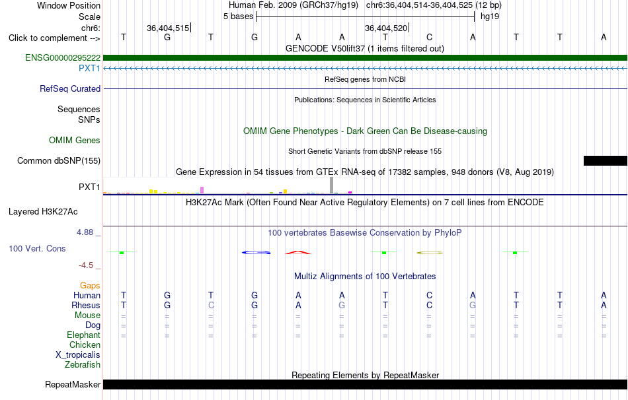Viewport: 628px width, 400px height.
Task: Open the Sequences track label
Action: point(79,109)
